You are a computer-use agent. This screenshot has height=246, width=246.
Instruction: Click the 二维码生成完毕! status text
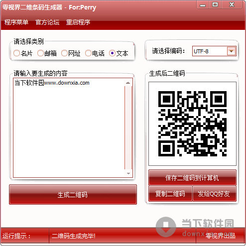coord(74,236)
